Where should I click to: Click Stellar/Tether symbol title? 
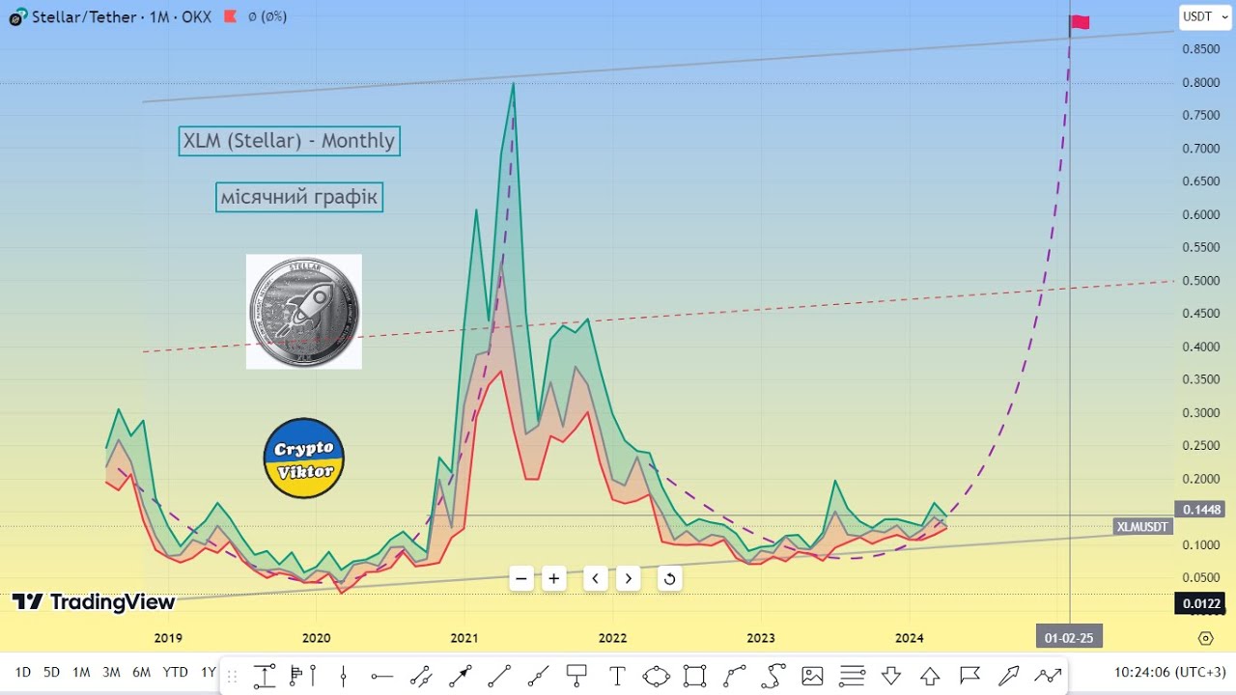[86, 16]
